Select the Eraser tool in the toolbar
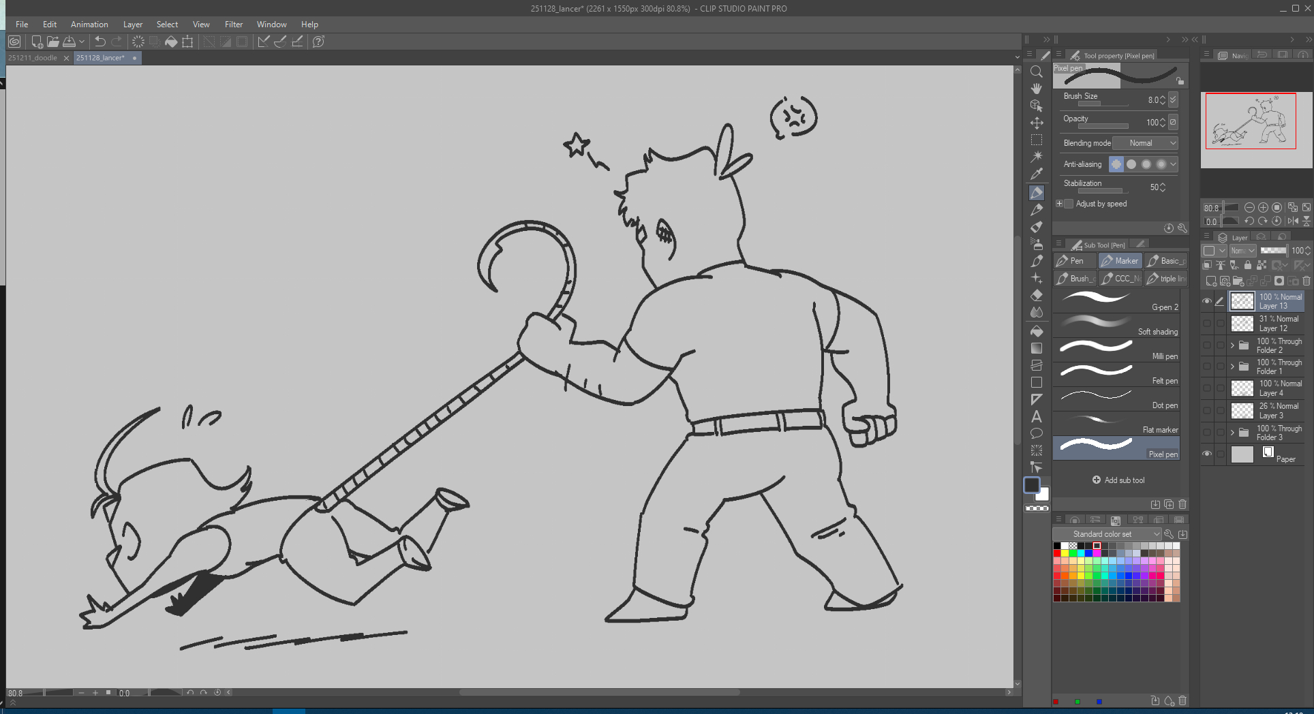1314x714 pixels. click(1037, 296)
